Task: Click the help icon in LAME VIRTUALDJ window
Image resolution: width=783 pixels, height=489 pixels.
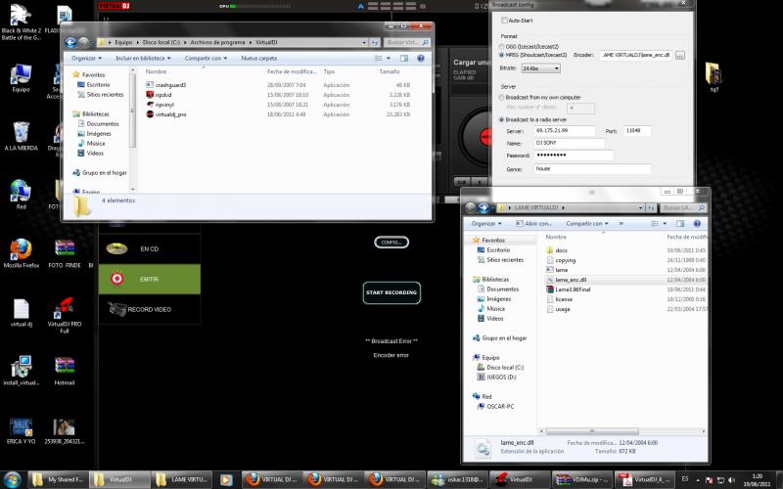Action: point(697,224)
